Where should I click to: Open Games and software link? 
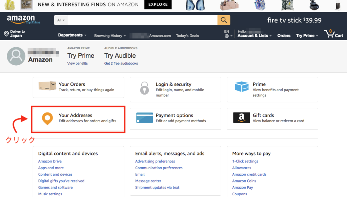[x=55, y=188]
